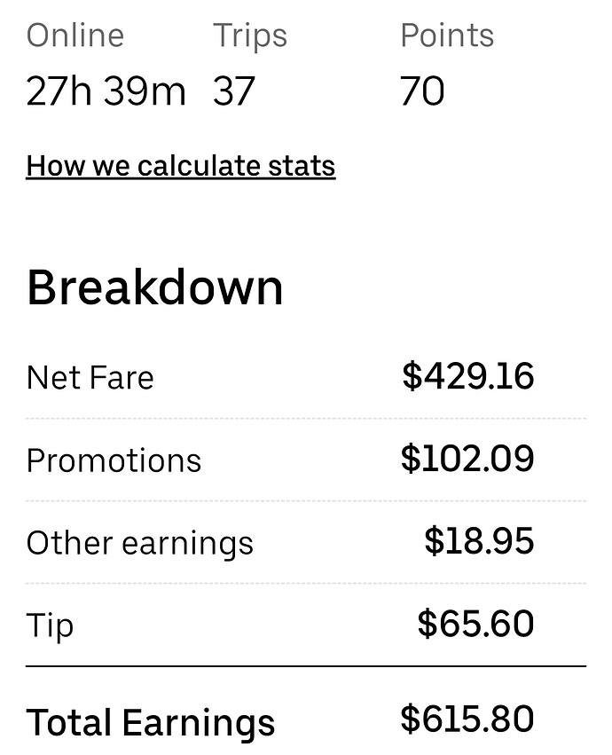Click the Trips stat label
The width and height of the screenshot is (612, 755).
[x=250, y=35]
